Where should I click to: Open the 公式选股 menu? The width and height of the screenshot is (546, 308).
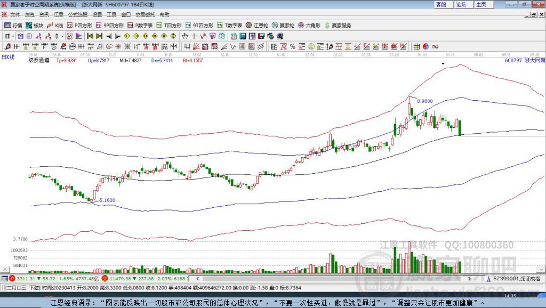pyautogui.click(x=77, y=14)
